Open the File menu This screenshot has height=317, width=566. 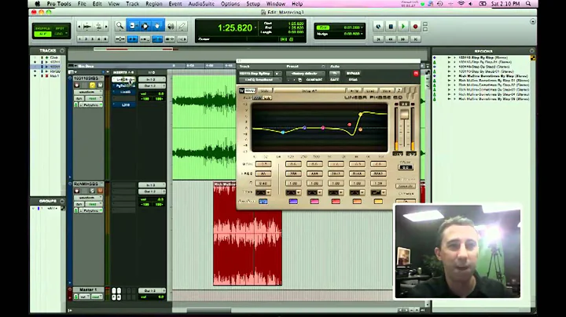coord(82,4)
